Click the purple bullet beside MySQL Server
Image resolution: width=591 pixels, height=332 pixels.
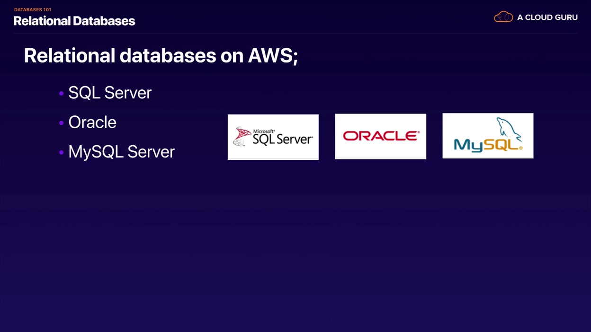click(61, 153)
